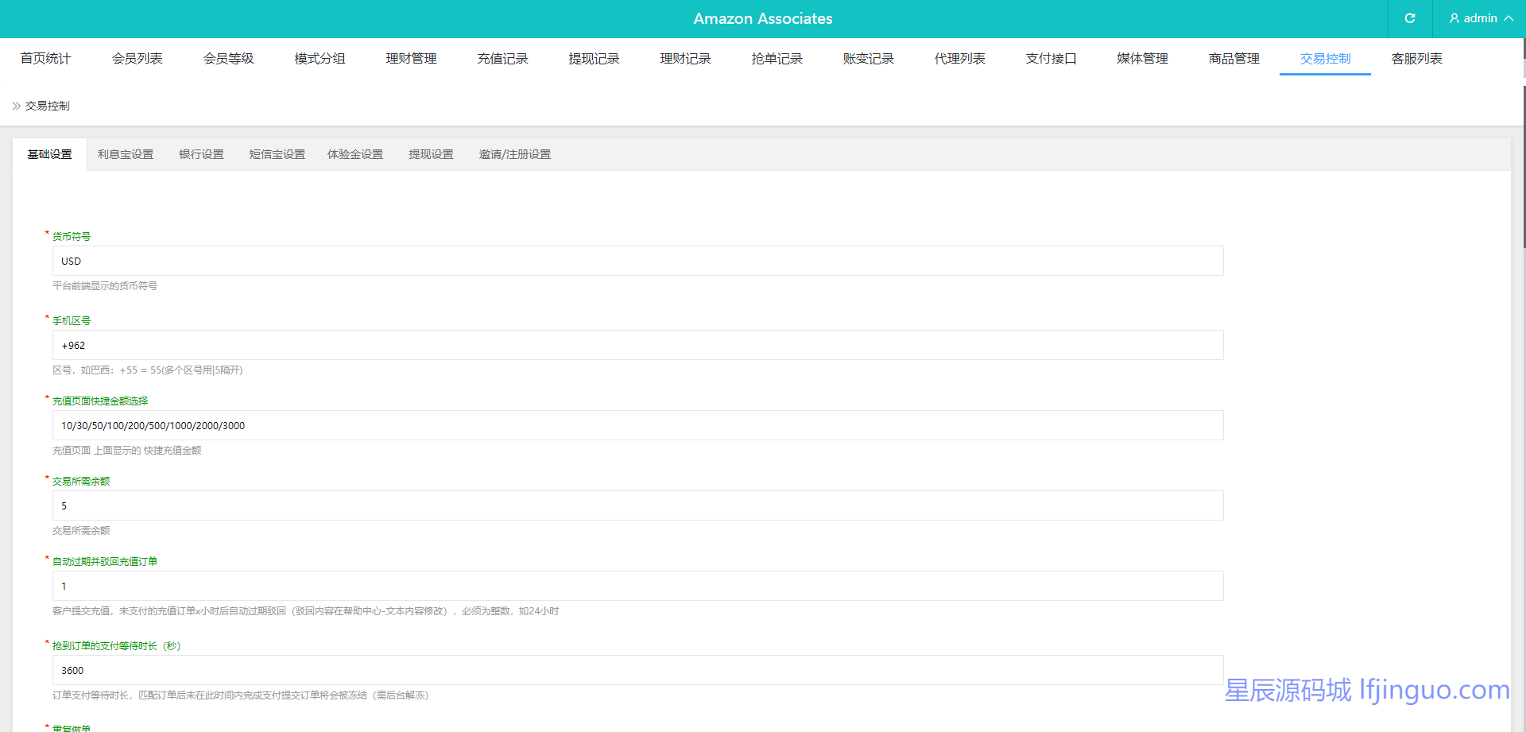1526x732 pixels.
Task: Select 提现记录 from top navigation
Action: point(594,59)
